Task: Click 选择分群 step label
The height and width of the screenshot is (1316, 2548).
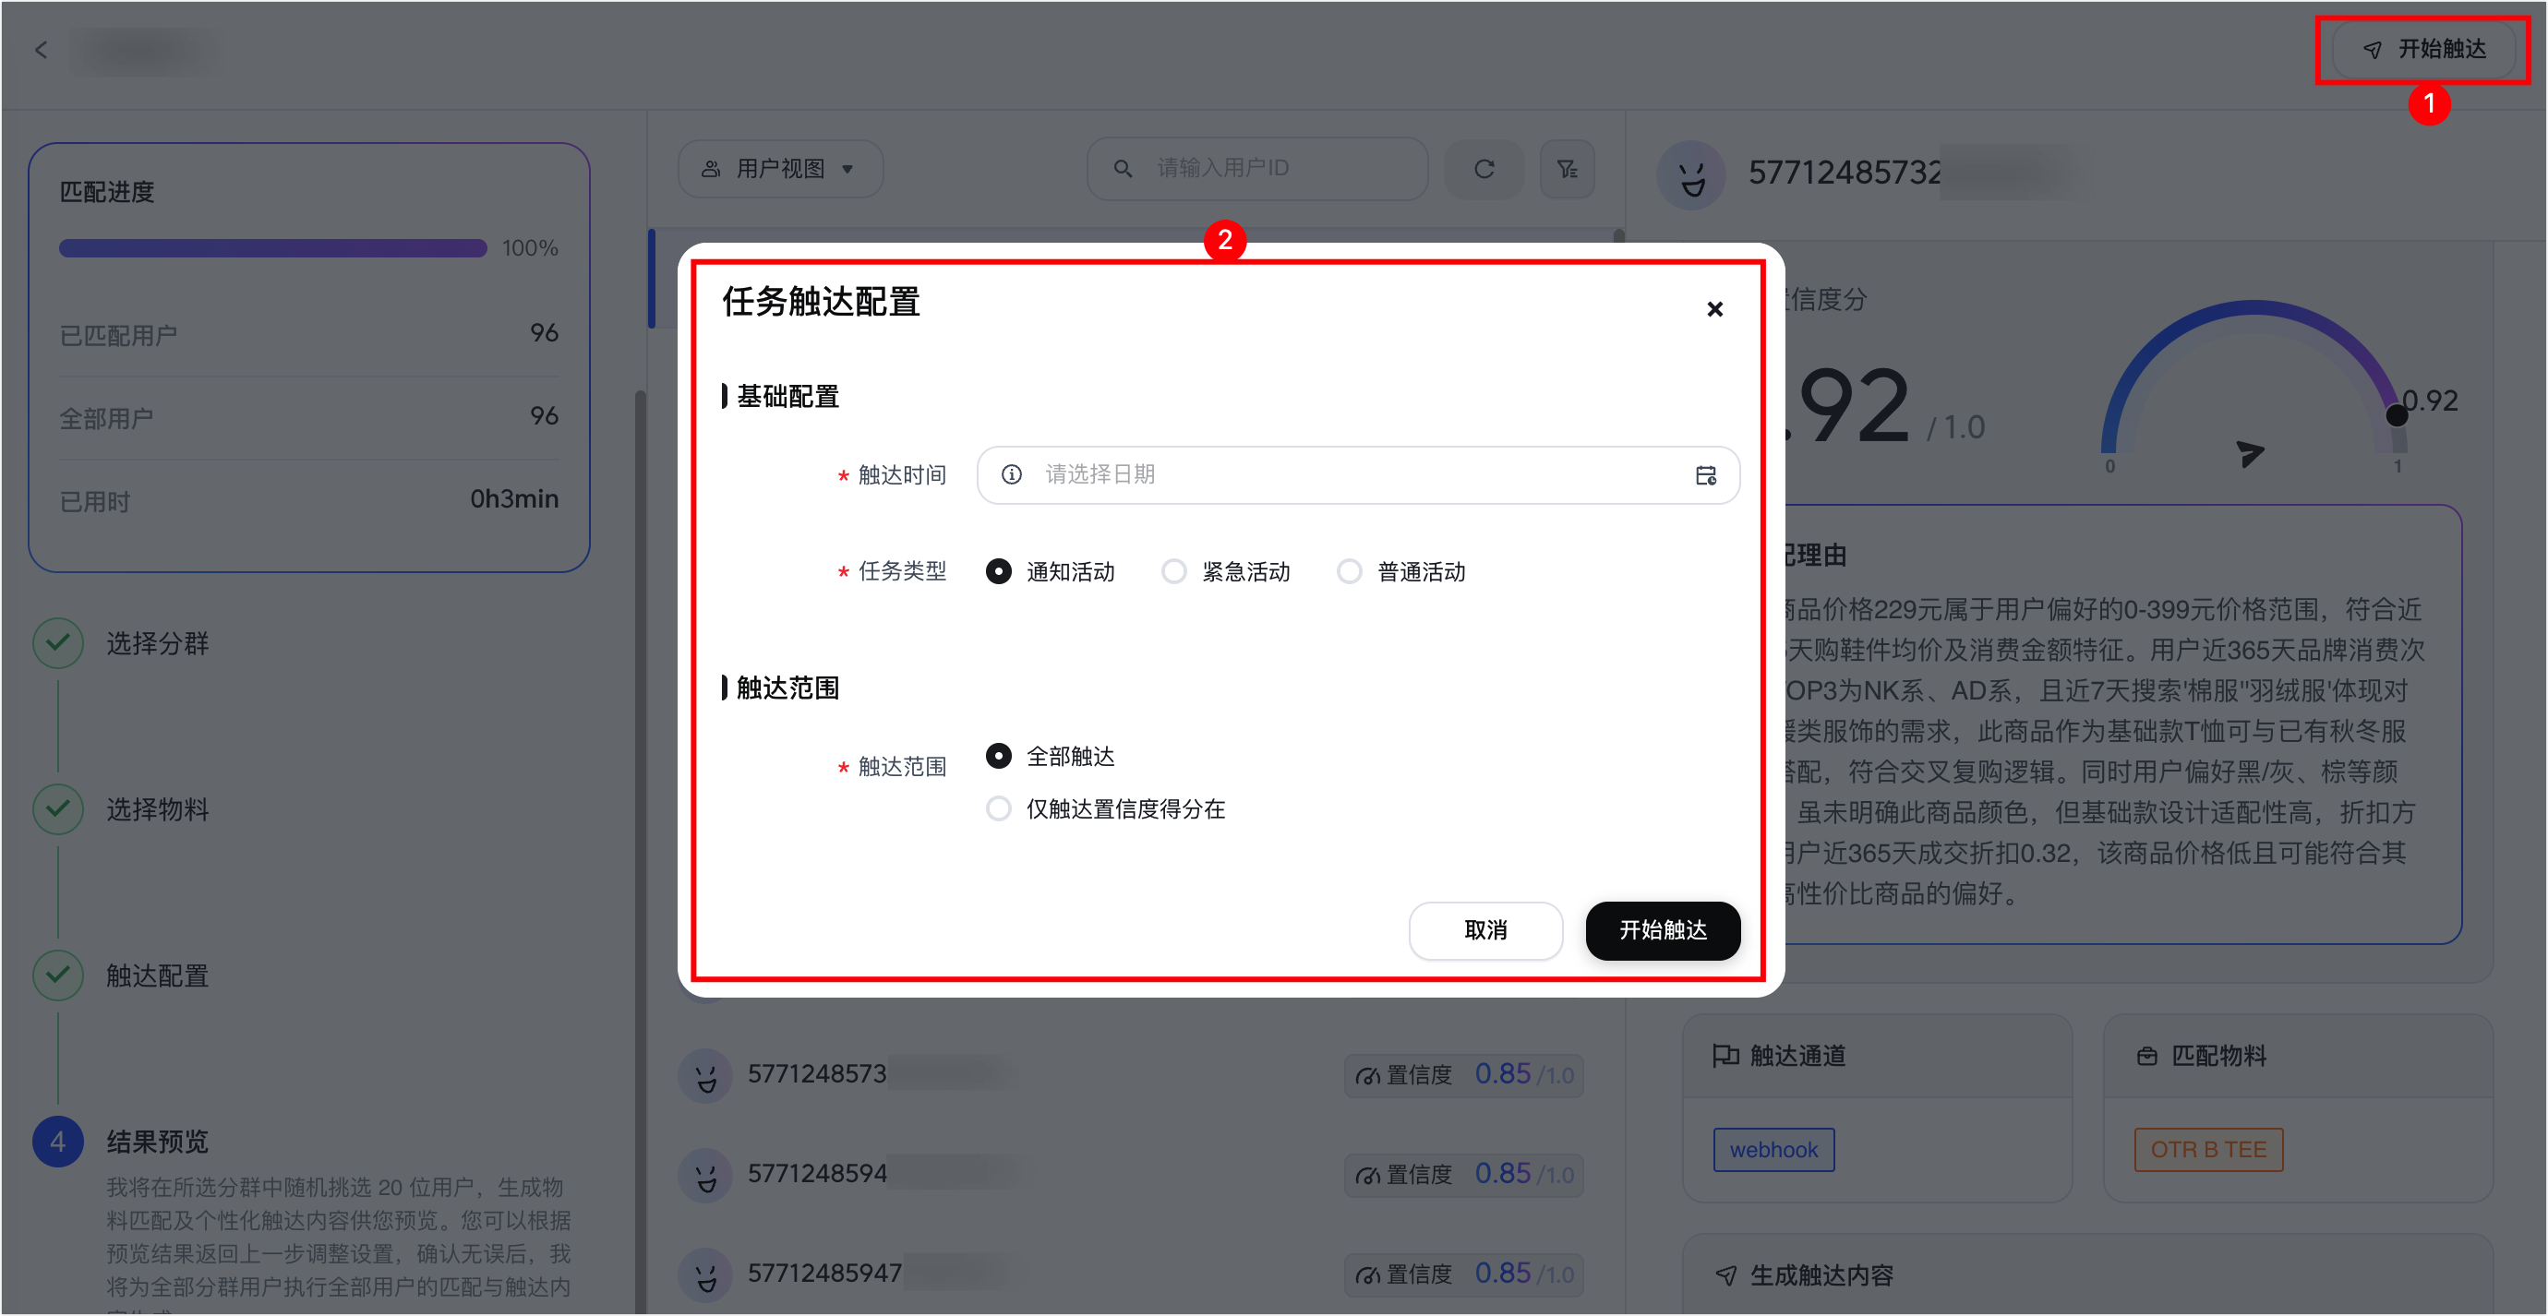Action: [157, 643]
